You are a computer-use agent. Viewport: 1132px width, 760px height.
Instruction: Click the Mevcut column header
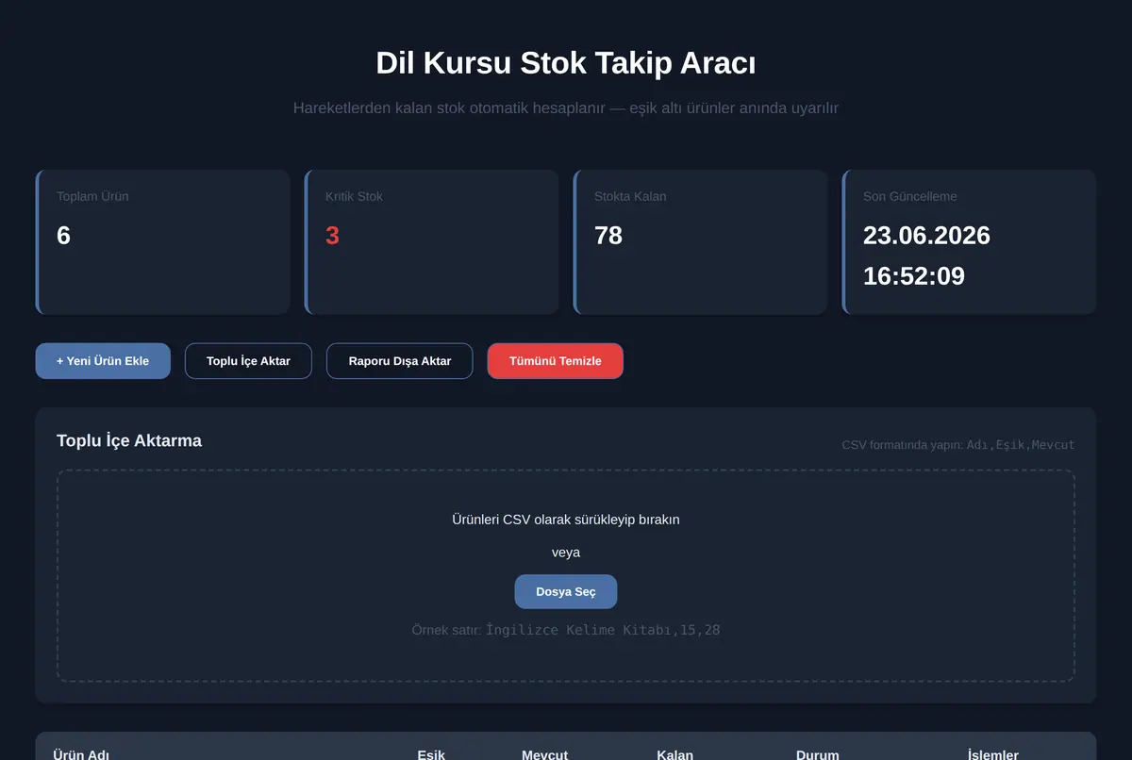click(x=545, y=755)
